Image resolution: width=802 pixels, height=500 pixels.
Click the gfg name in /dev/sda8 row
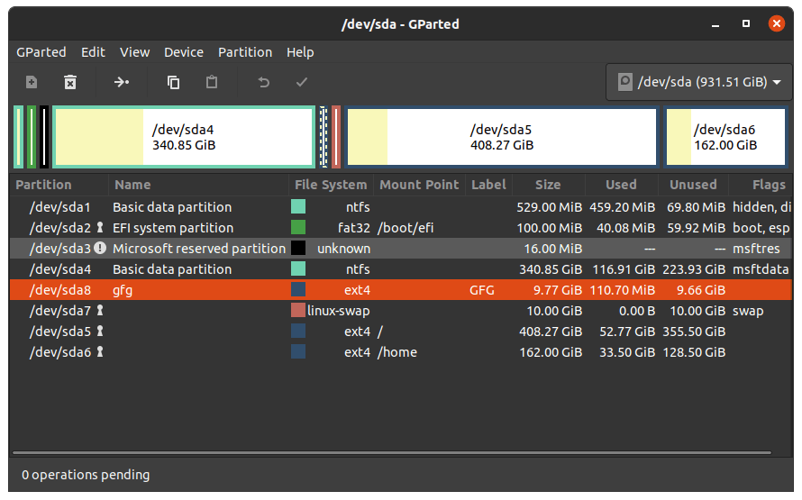click(123, 290)
